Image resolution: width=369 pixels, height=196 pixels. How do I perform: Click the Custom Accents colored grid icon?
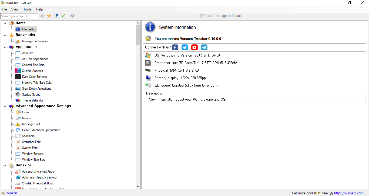[x=18, y=71]
